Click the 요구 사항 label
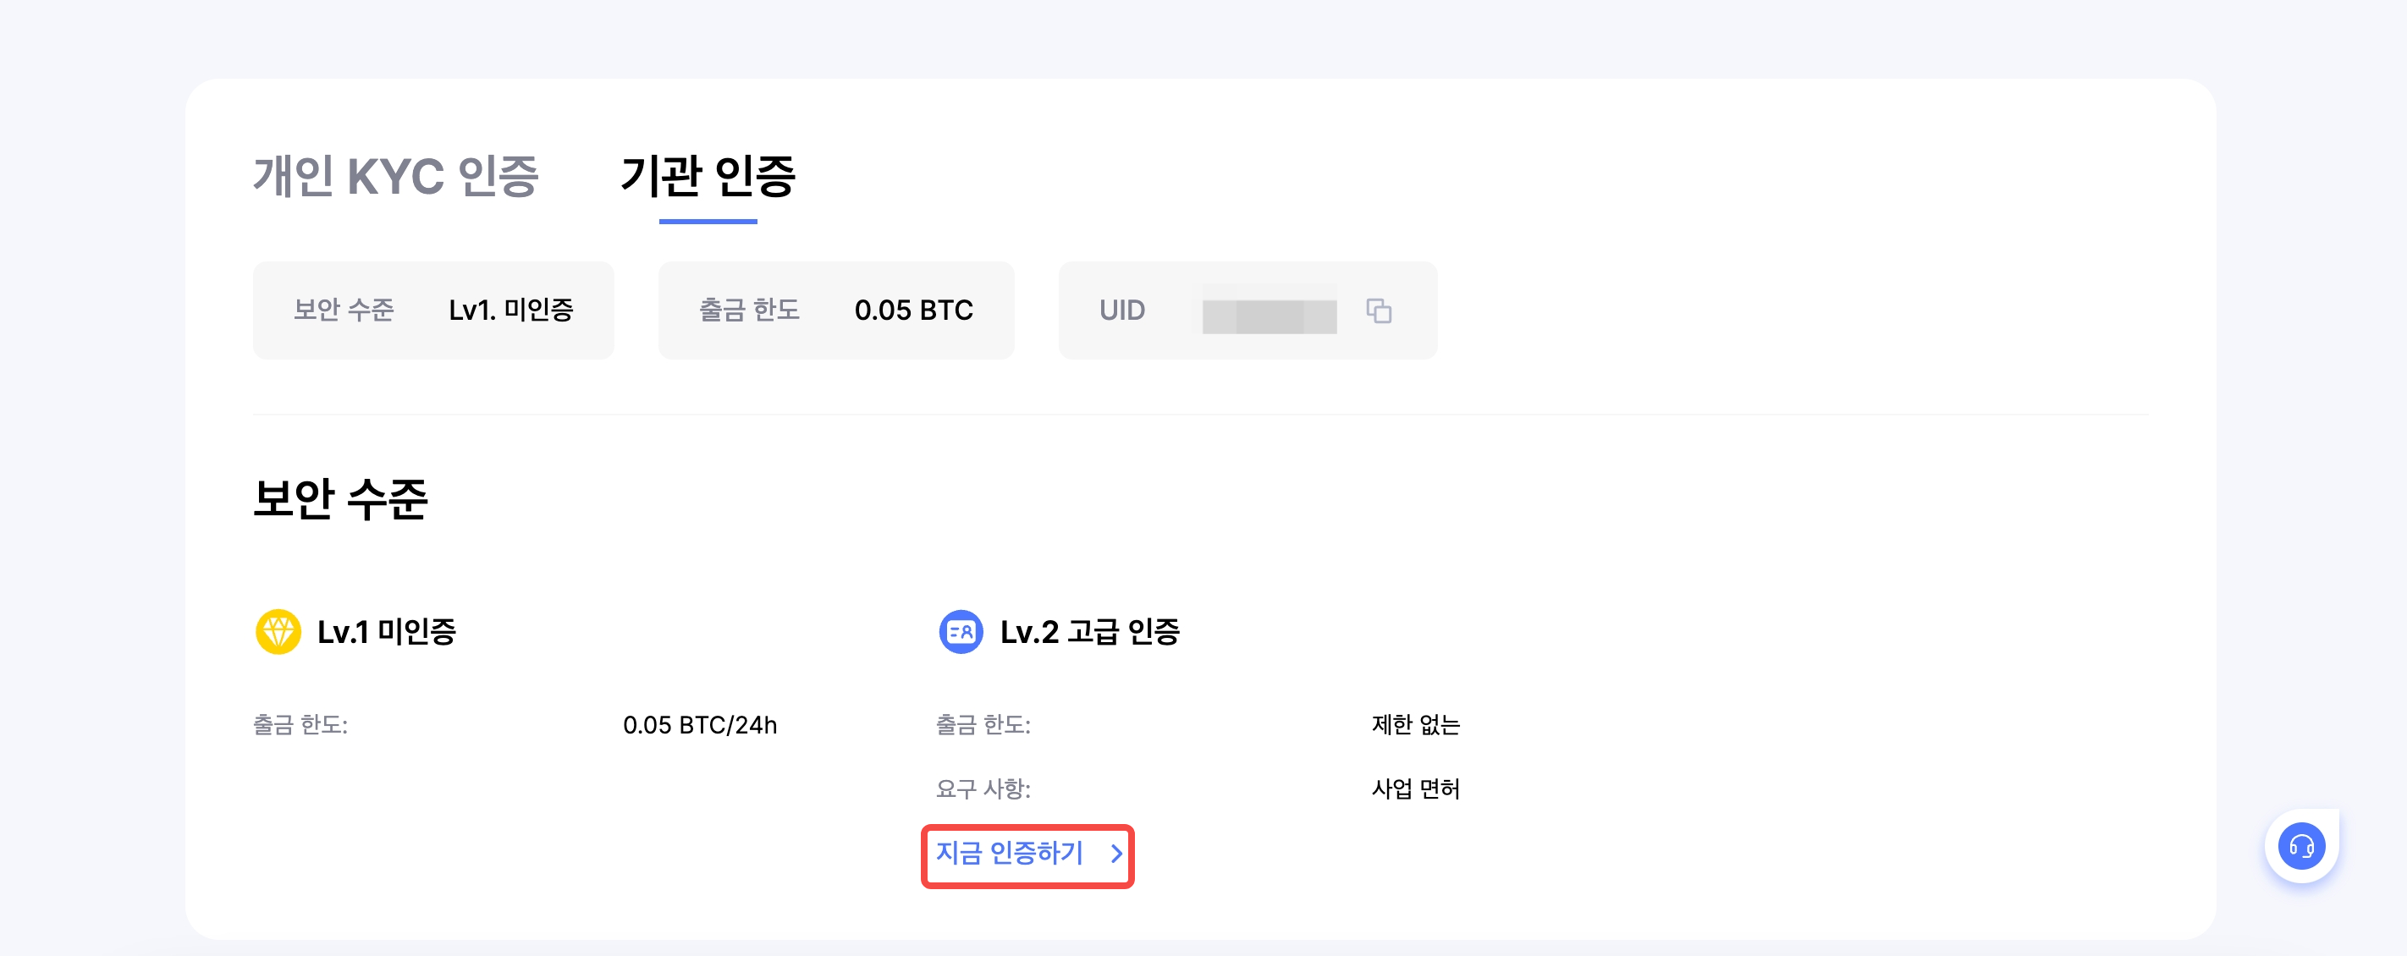This screenshot has width=2407, height=956. [x=983, y=788]
